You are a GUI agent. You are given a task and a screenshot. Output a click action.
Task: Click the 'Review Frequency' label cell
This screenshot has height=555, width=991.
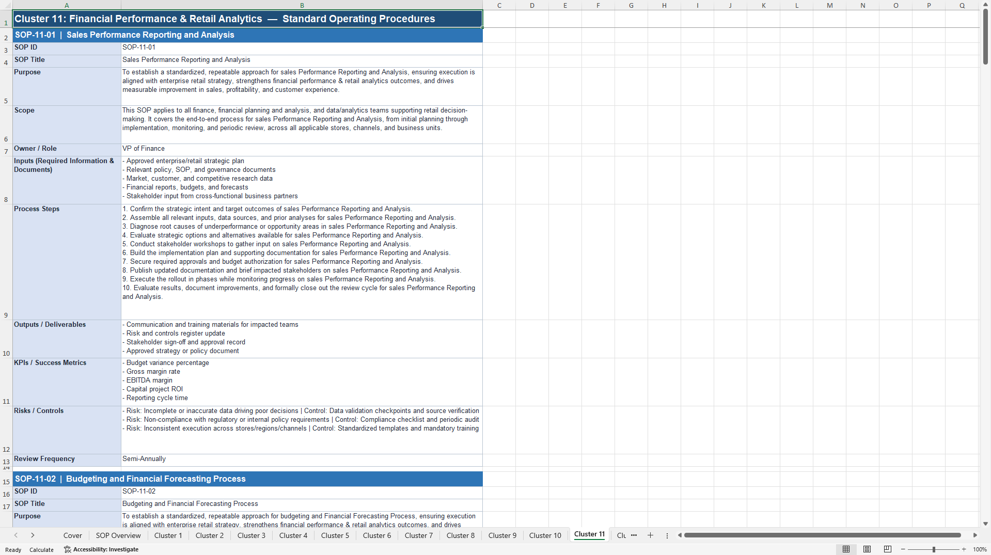tap(67, 460)
